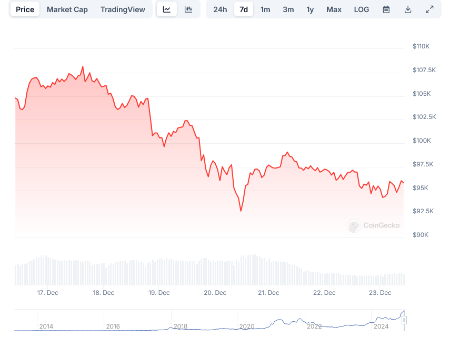Show Max time range

[x=334, y=9]
